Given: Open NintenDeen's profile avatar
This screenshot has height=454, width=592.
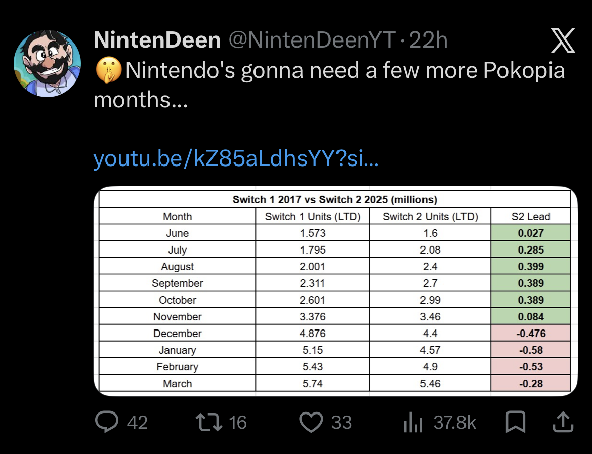Looking at the screenshot, I should tap(47, 63).
